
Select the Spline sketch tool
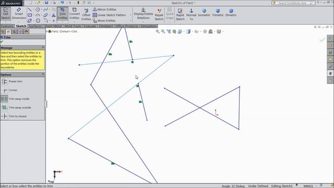click(x=45, y=9)
